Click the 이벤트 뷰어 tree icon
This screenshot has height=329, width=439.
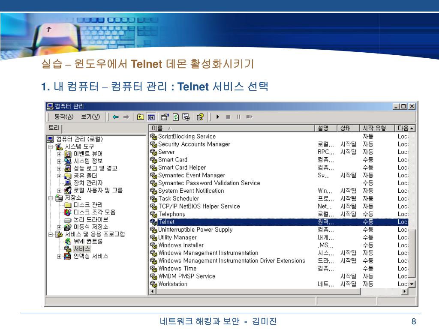click(x=67, y=154)
